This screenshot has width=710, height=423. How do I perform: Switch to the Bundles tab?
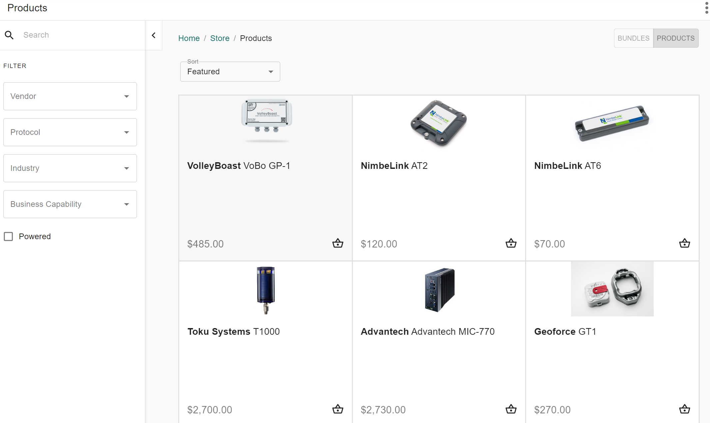(x=633, y=38)
